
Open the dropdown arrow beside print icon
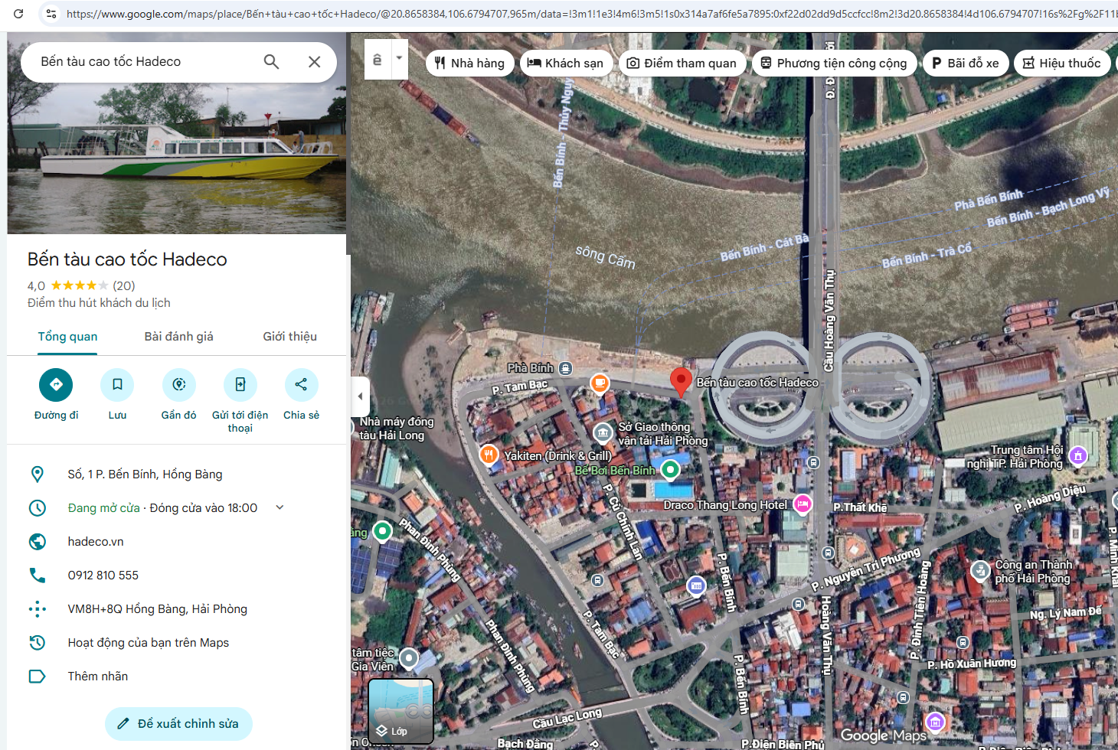click(x=399, y=59)
